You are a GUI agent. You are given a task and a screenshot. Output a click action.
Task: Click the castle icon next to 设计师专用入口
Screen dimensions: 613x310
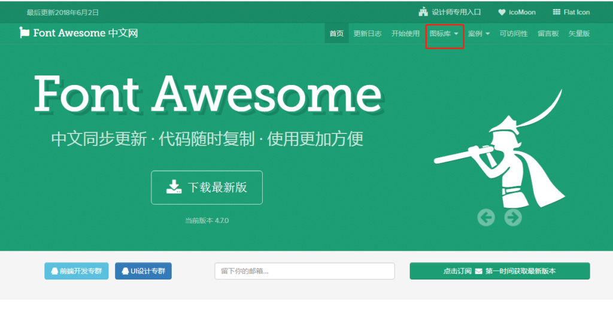click(423, 12)
